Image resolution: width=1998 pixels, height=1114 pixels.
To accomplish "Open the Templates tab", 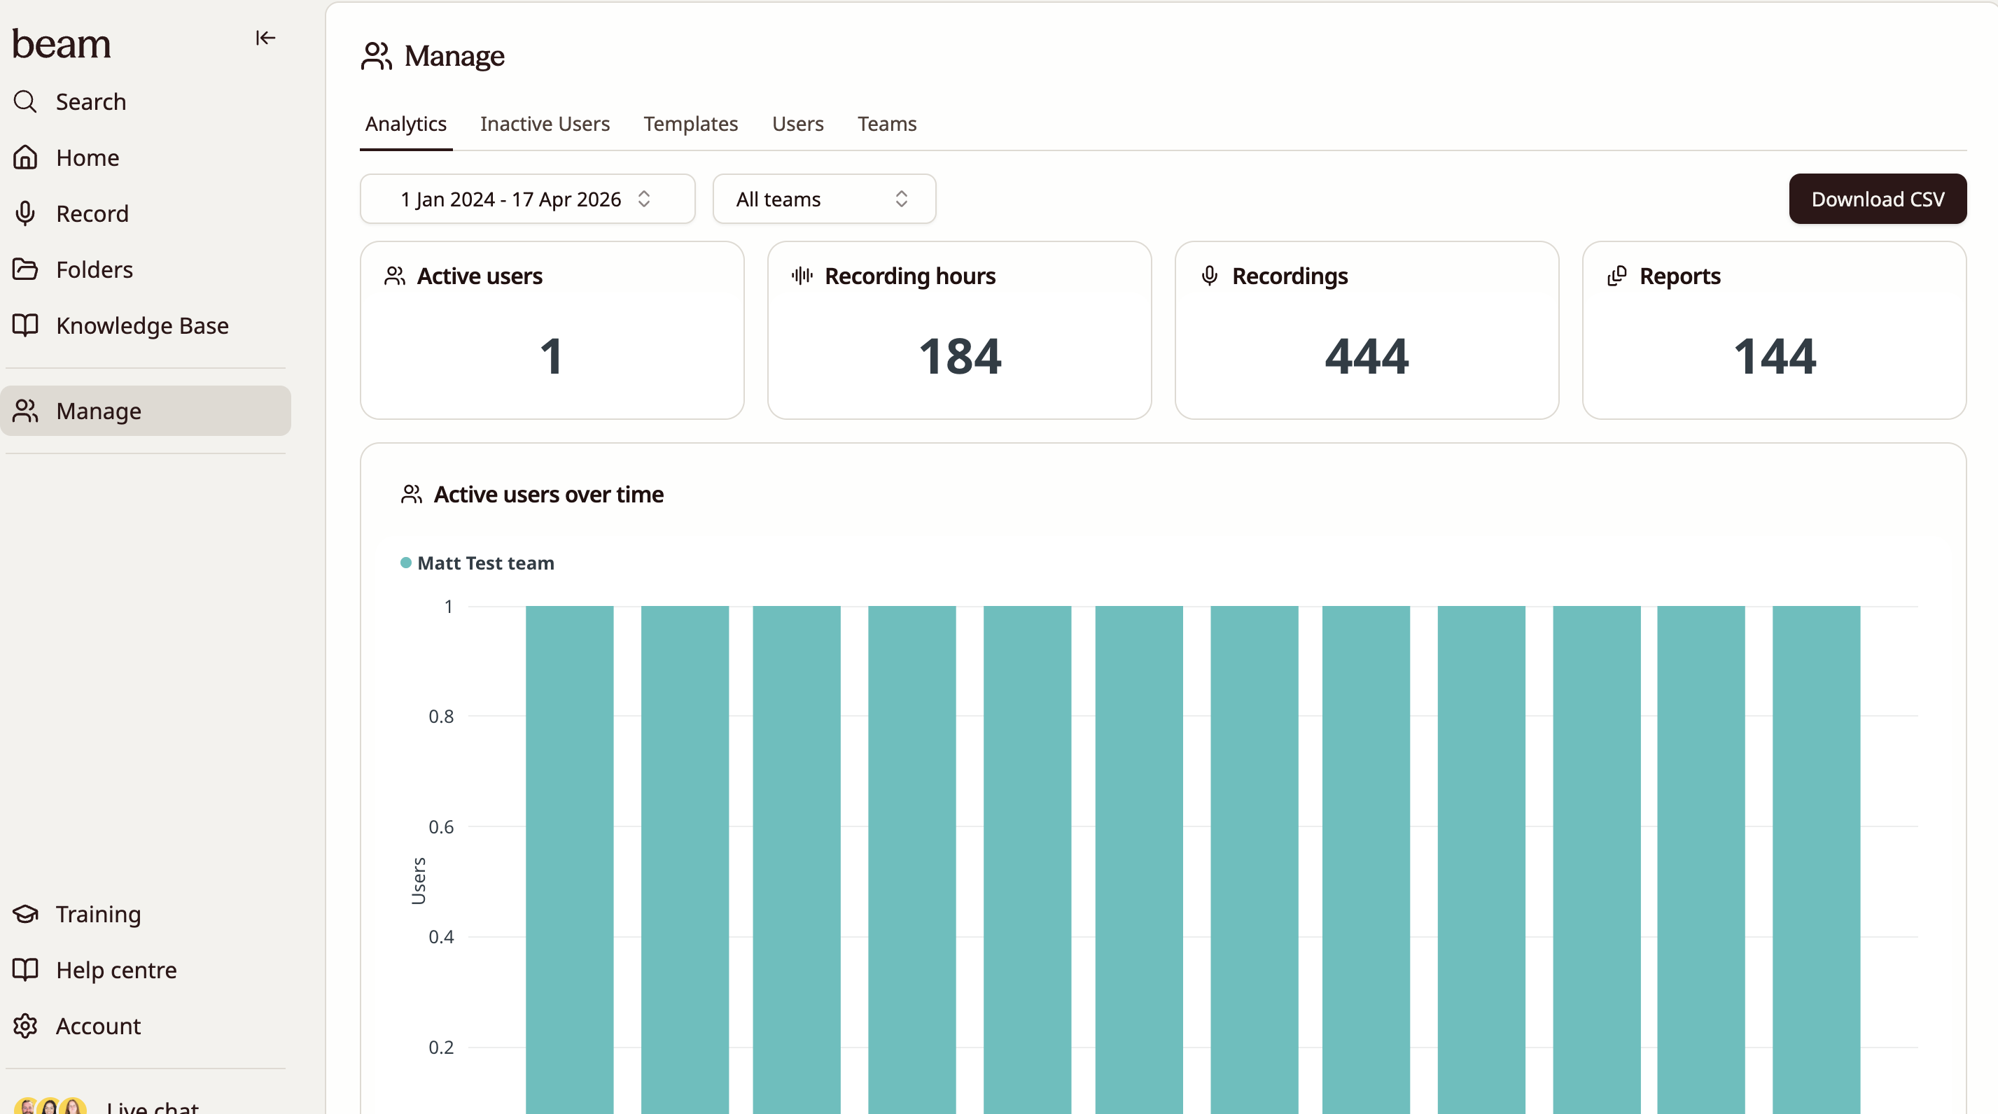I will pyautogui.click(x=690, y=124).
